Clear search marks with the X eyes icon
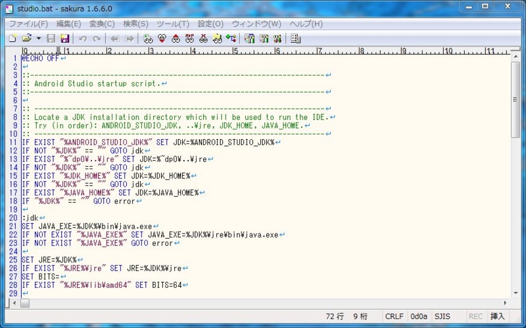The height and width of the screenshot is (328, 526). (x=203, y=39)
